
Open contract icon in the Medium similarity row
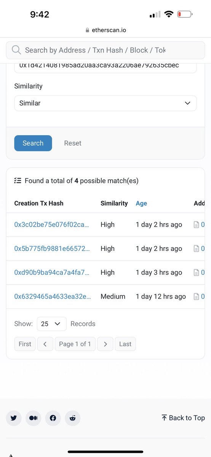(197, 297)
